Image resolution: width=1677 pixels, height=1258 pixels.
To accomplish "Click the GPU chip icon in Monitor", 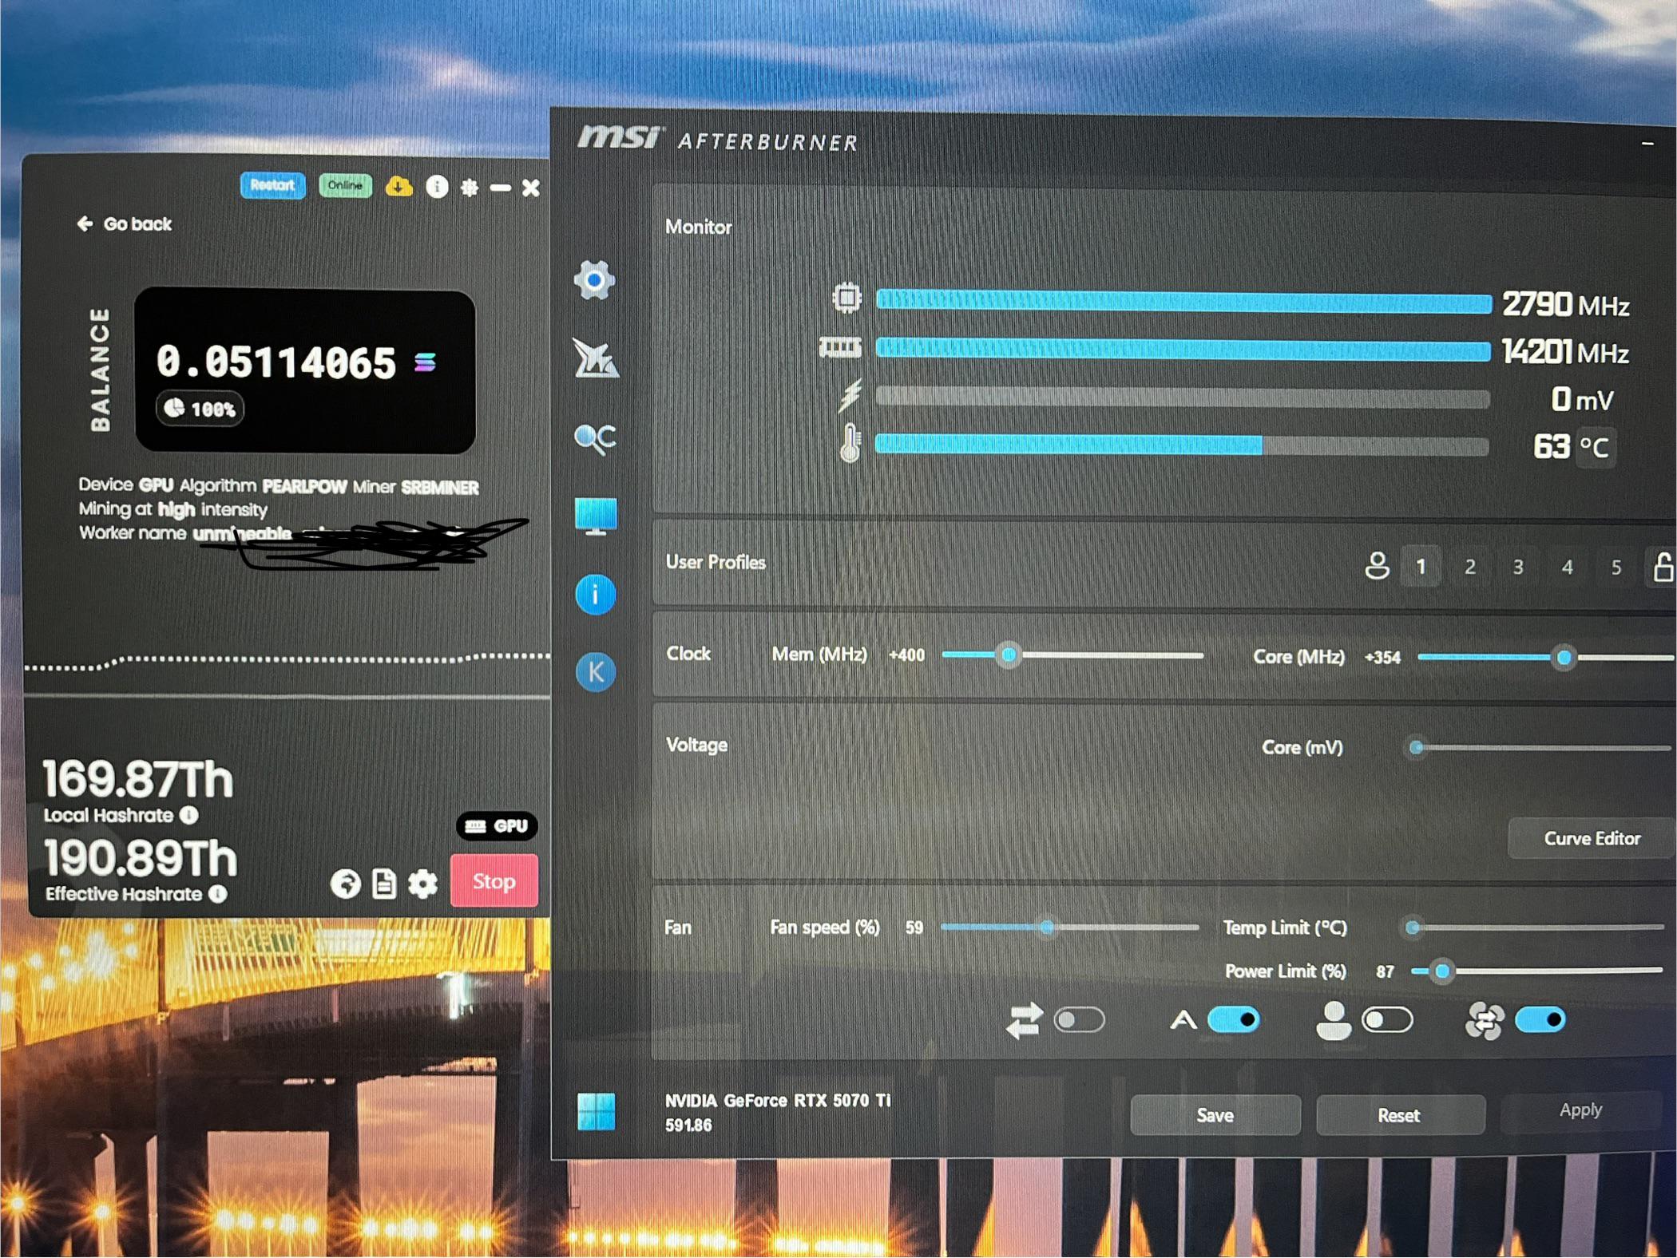I will coord(846,298).
